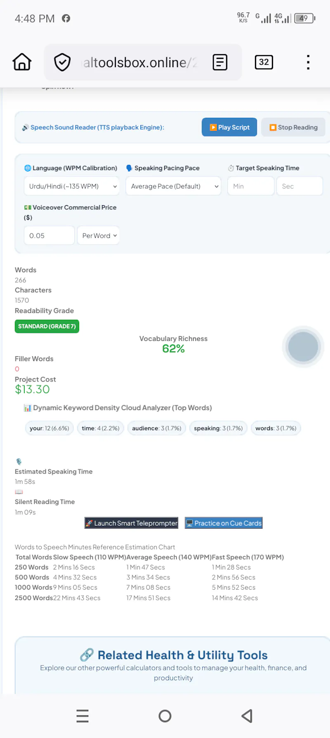Select the 'speaking: 3 (1.7%)' keyword chip
The height and width of the screenshot is (738, 330).
(218, 428)
